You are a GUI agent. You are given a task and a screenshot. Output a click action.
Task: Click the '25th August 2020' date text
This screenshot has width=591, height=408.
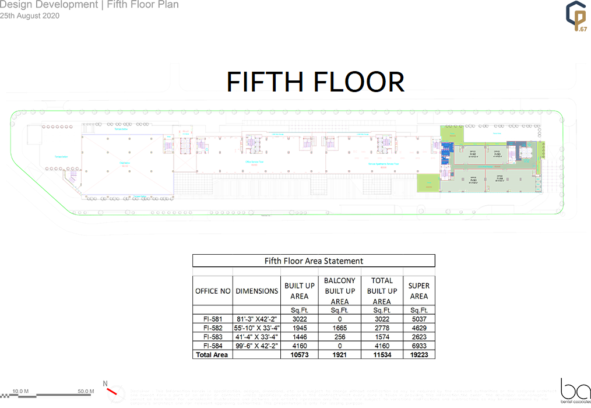30,16
